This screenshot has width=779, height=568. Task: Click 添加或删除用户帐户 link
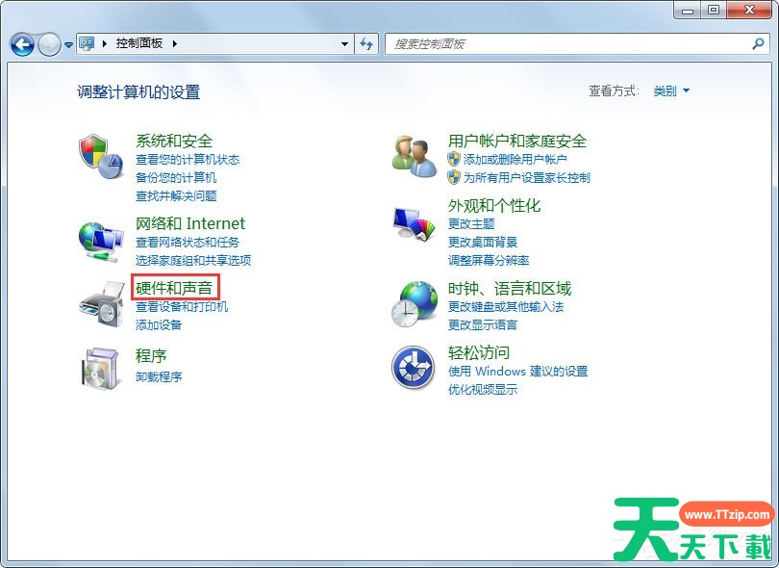[515, 159]
